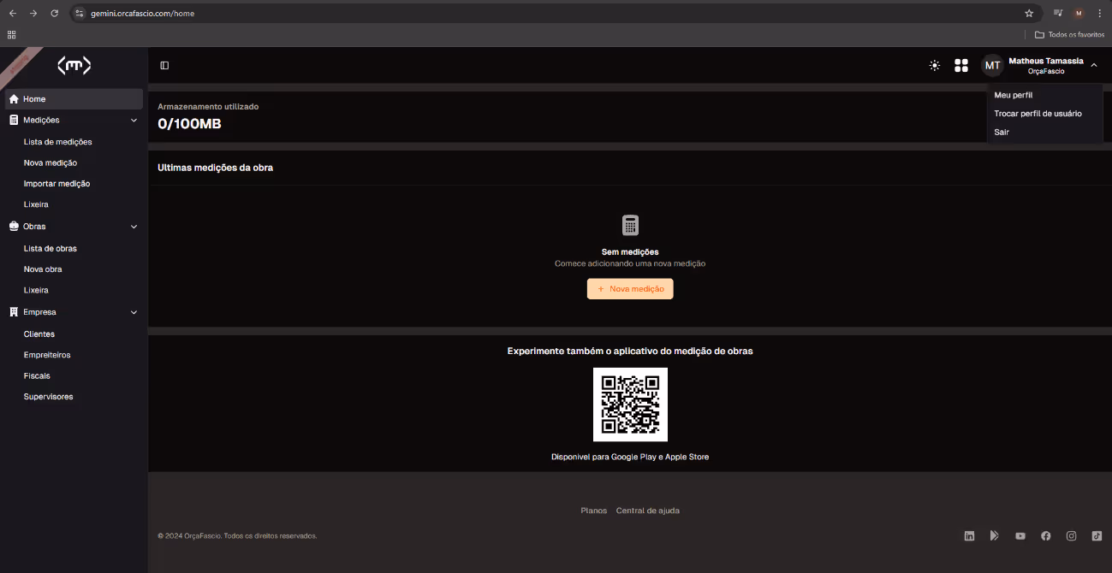The width and height of the screenshot is (1112, 573).
Task: Open the Instagram footer icon
Action: pyautogui.click(x=1071, y=536)
